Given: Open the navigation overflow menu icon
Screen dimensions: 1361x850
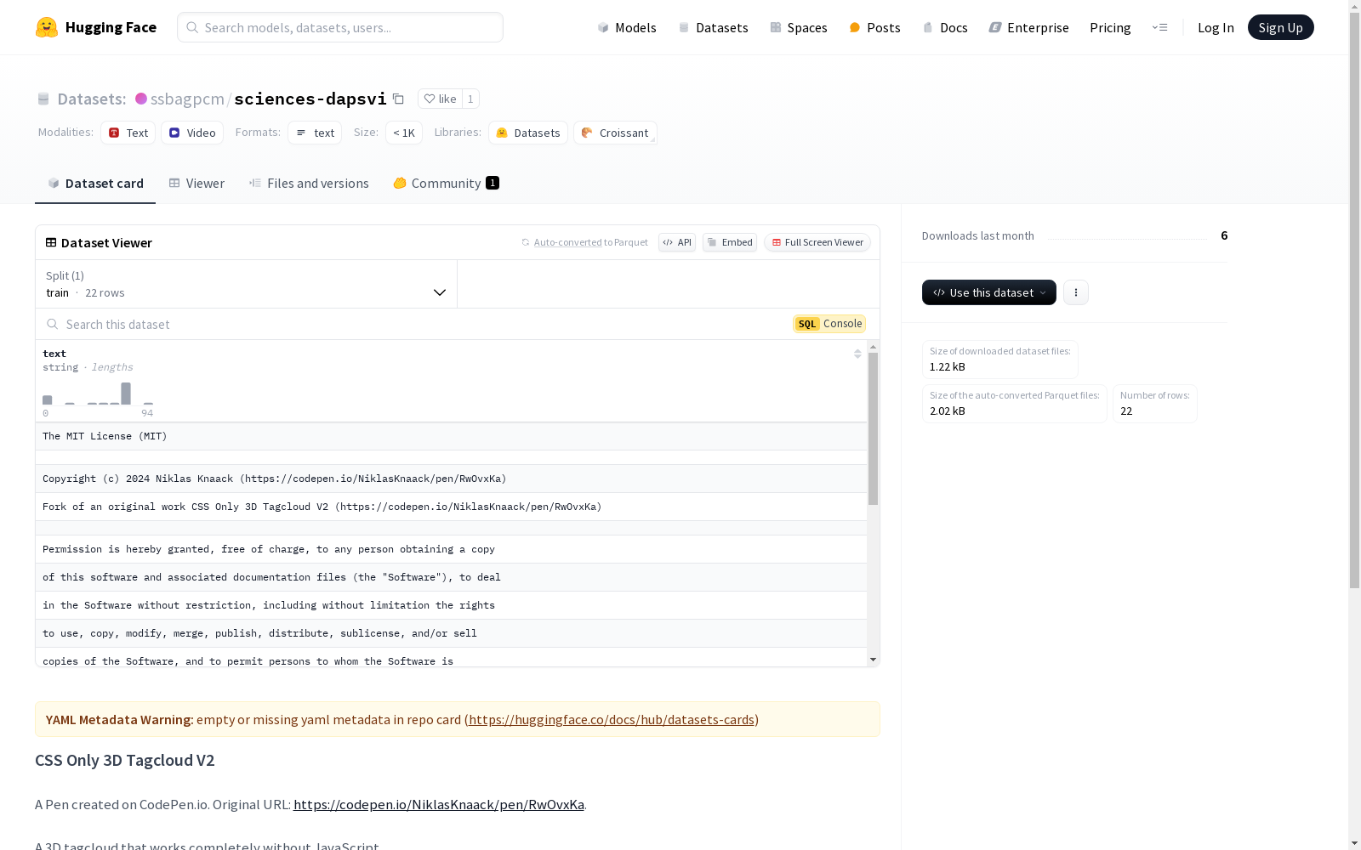Looking at the screenshot, I should click(1159, 27).
